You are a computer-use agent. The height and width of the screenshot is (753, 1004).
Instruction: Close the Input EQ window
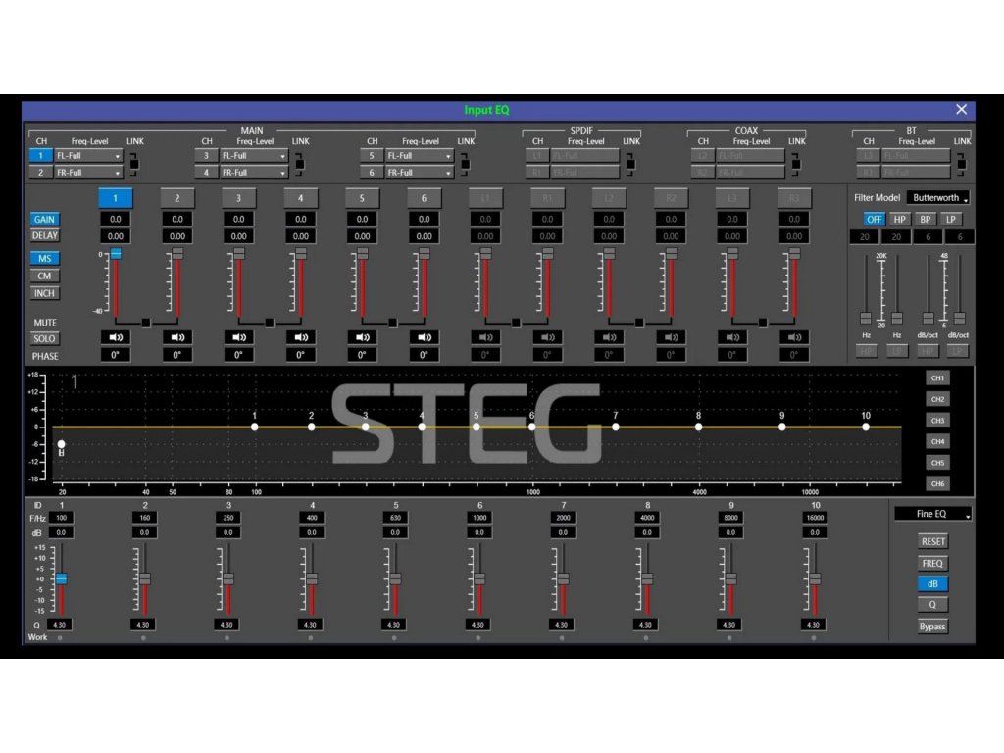coord(961,110)
